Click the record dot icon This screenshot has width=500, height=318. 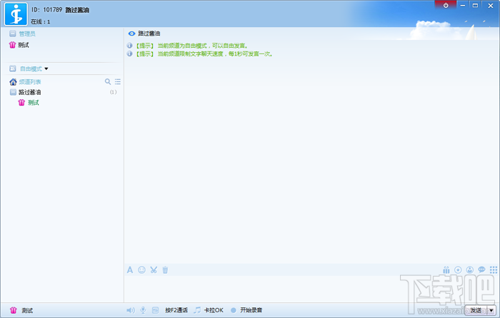(234, 310)
